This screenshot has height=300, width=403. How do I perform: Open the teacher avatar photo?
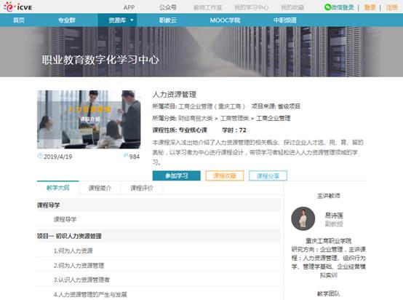(x=303, y=218)
